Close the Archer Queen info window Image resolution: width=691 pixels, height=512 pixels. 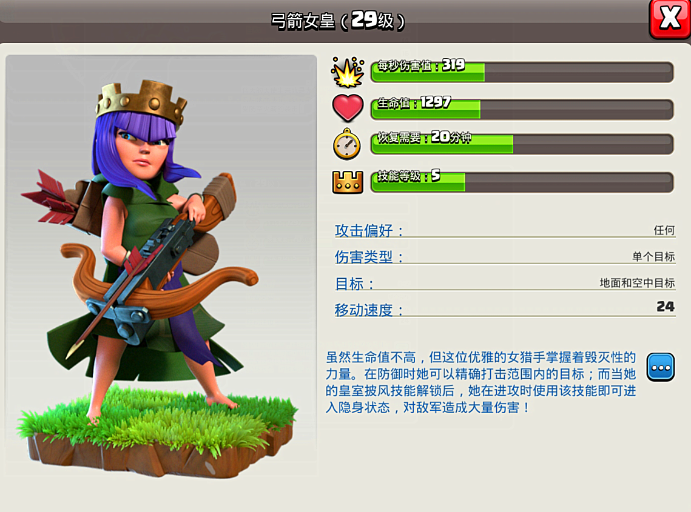670,19
